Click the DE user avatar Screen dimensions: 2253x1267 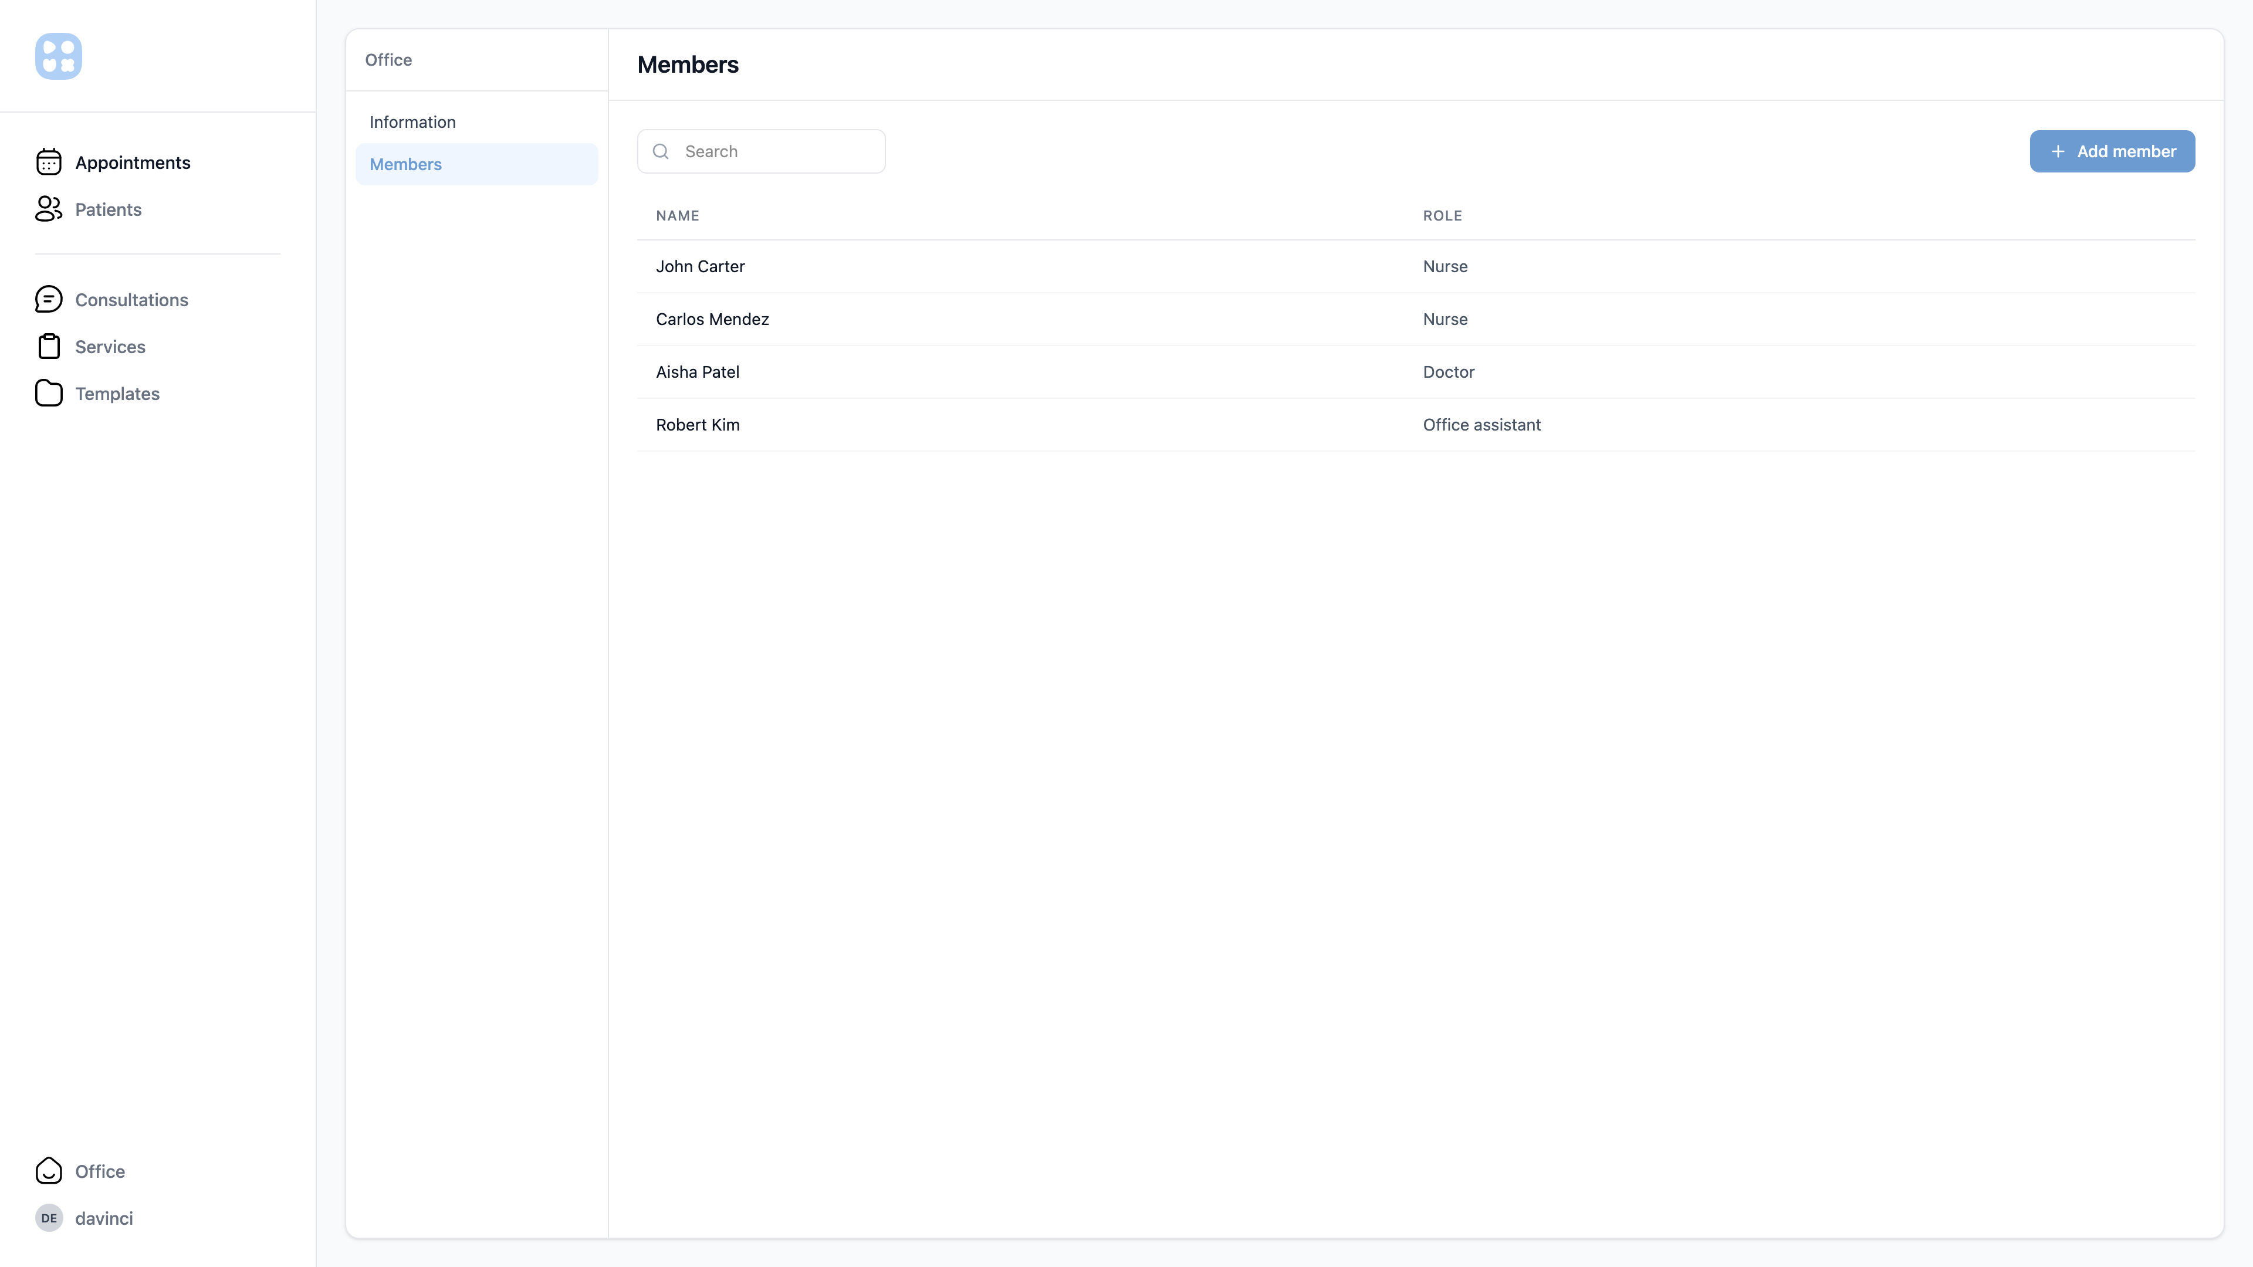click(49, 1218)
